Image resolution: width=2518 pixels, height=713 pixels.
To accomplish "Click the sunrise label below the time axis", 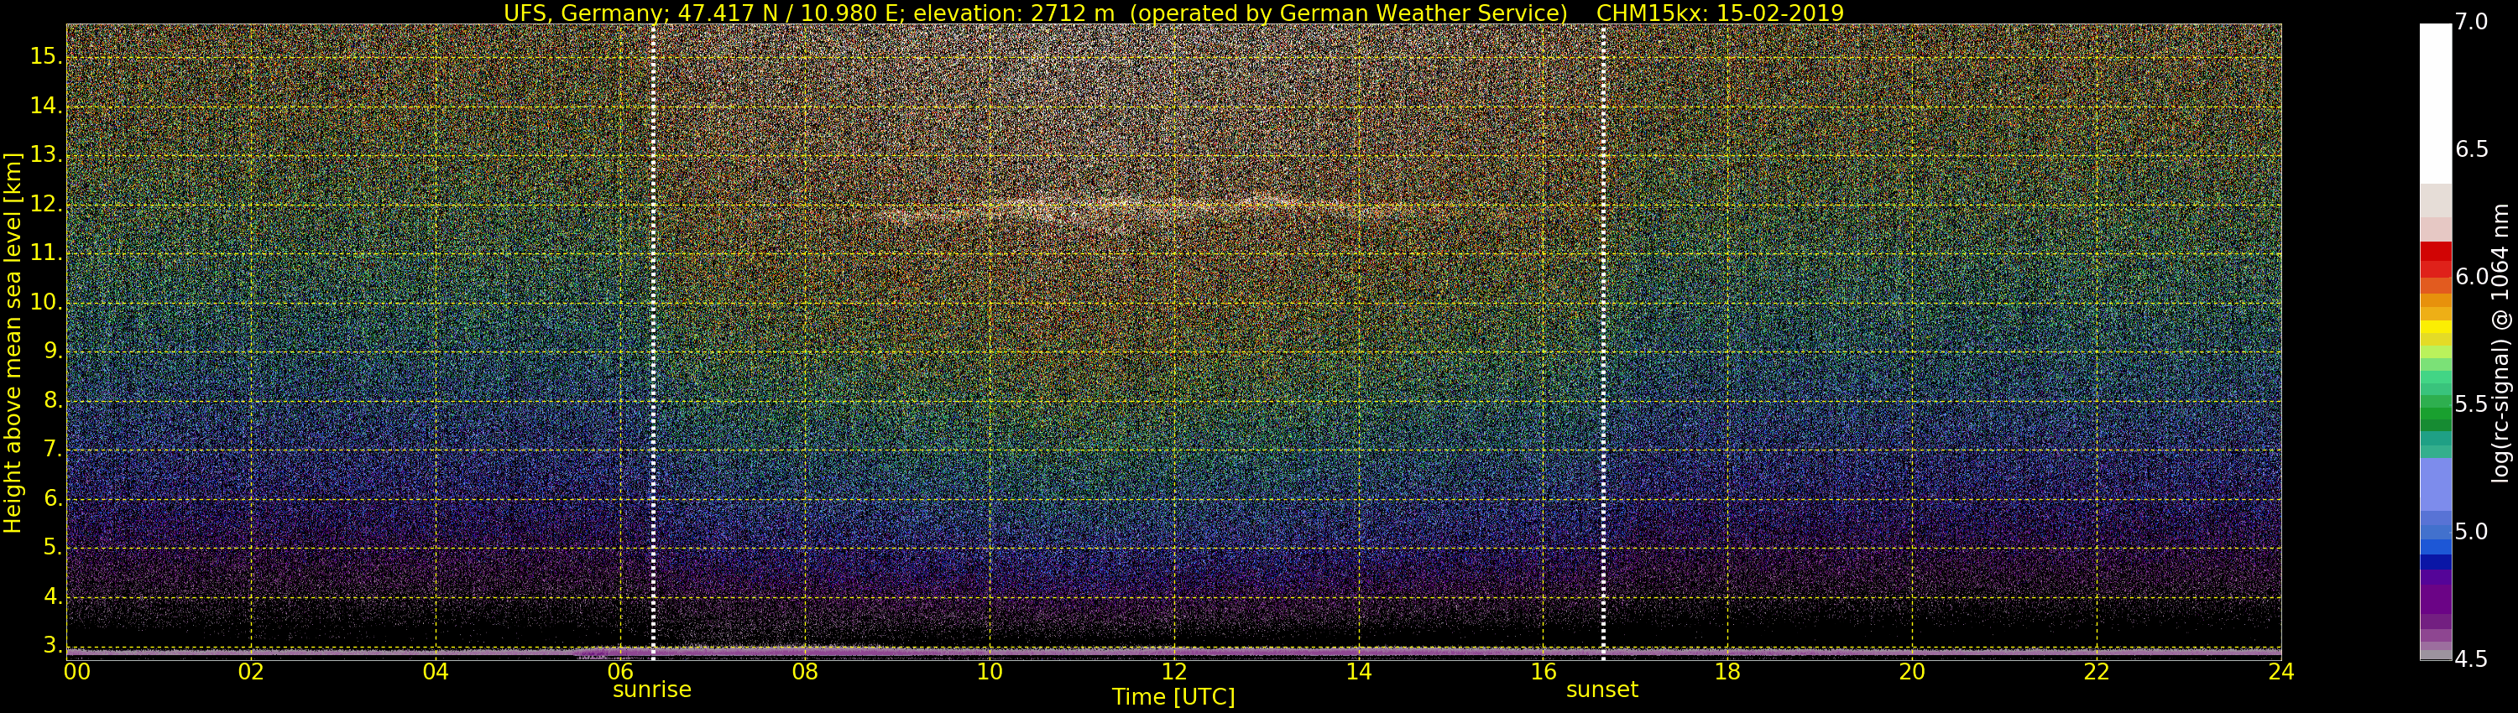I will pos(652,690).
